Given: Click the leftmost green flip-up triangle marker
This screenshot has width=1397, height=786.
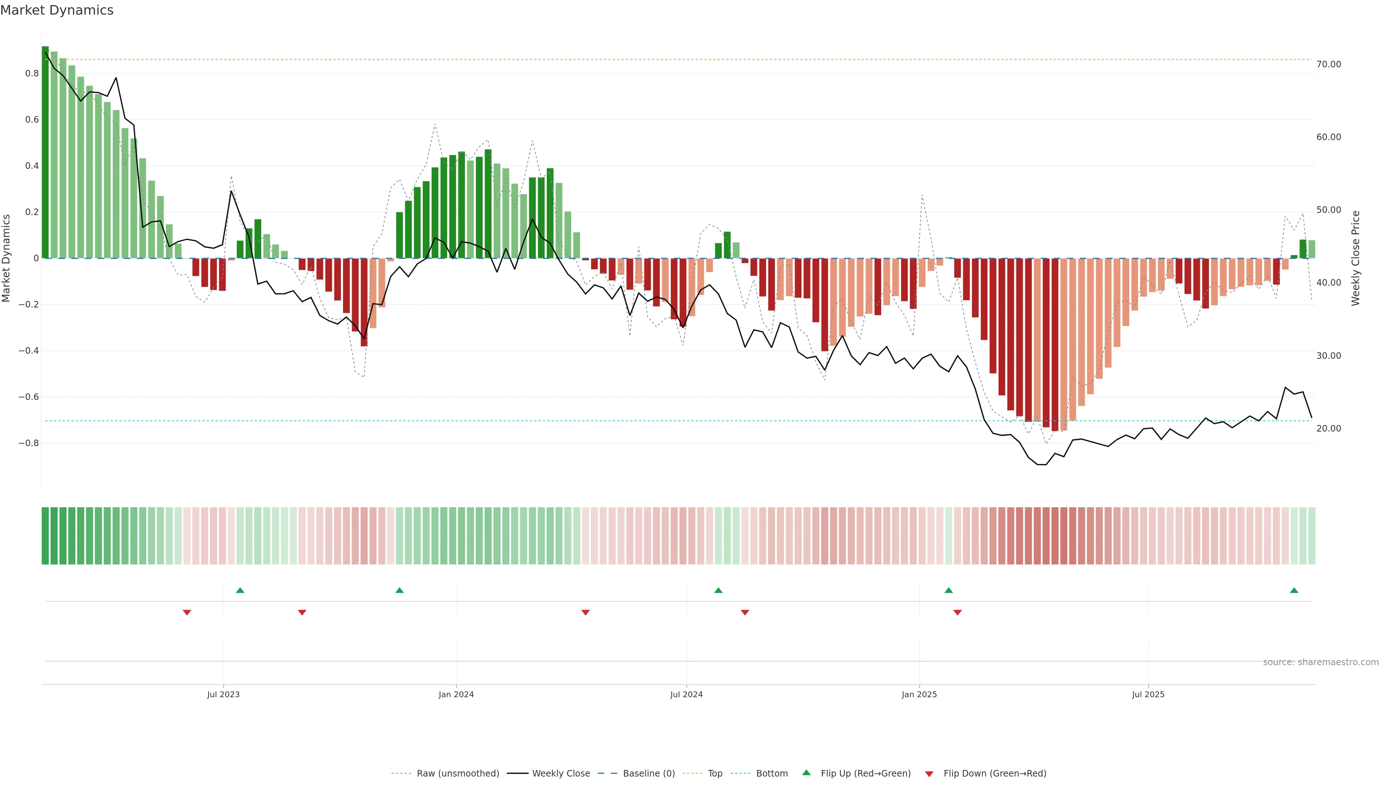Looking at the screenshot, I should (x=240, y=590).
